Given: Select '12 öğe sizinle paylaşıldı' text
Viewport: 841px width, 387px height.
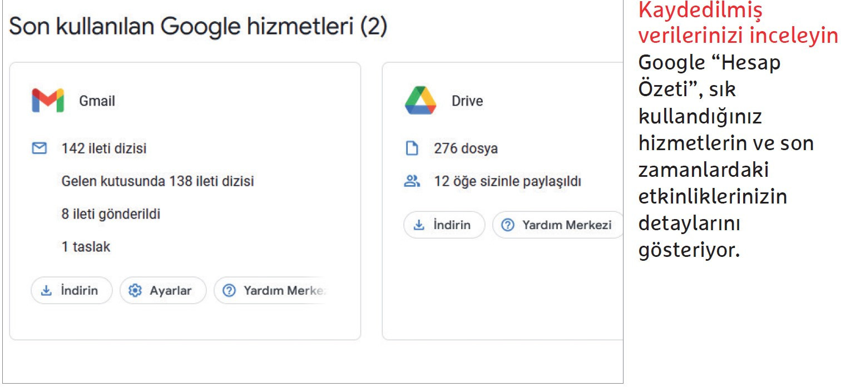Looking at the screenshot, I should pyautogui.click(x=508, y=182).
